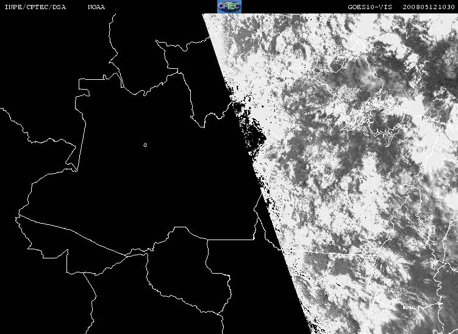Click the CPTEC logo at top center
The height and width of the screenshot is (334, 458).
pos(229,7)
